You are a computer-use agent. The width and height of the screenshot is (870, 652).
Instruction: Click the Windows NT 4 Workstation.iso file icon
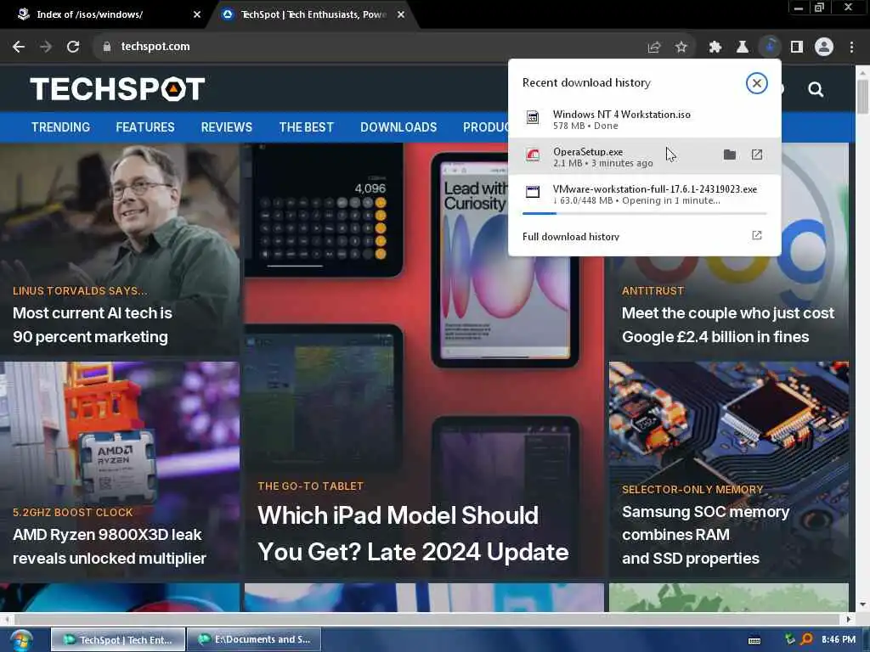533,117
